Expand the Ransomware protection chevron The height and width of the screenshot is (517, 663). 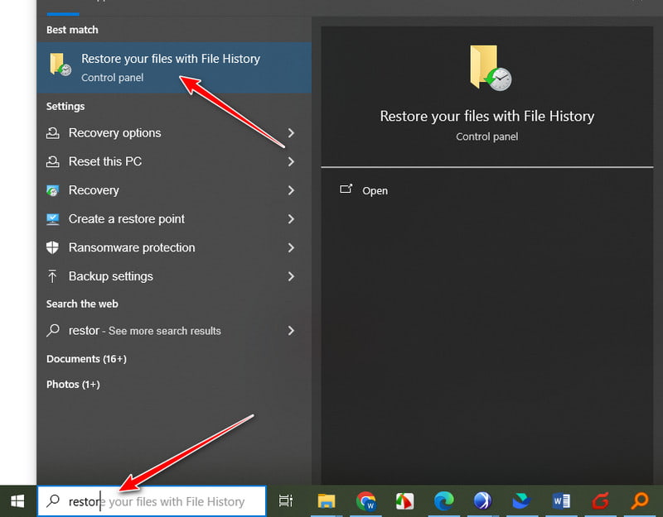[x=291, y=247]
